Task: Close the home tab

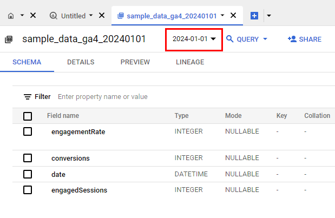Action: coord(32,16)
